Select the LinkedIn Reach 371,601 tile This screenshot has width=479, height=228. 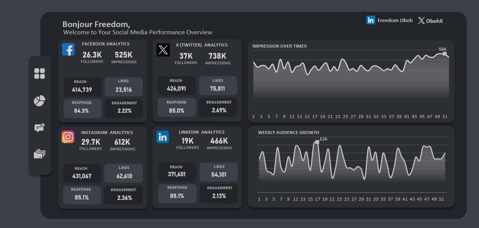[177, 172]
